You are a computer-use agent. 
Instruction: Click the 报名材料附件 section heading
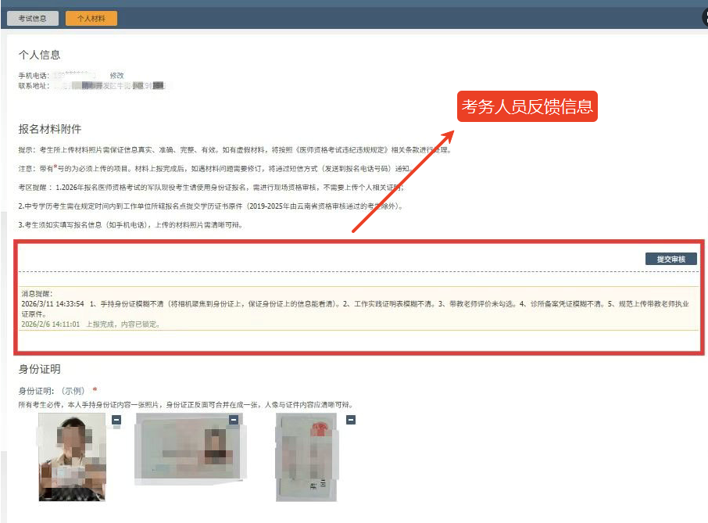(x=50, y=129)
